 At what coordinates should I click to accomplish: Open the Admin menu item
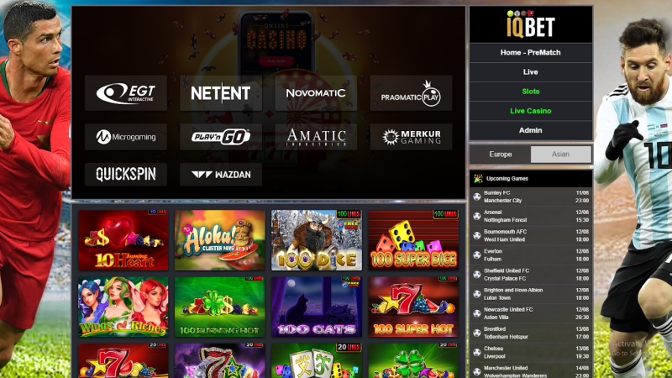tap(531, 130)
